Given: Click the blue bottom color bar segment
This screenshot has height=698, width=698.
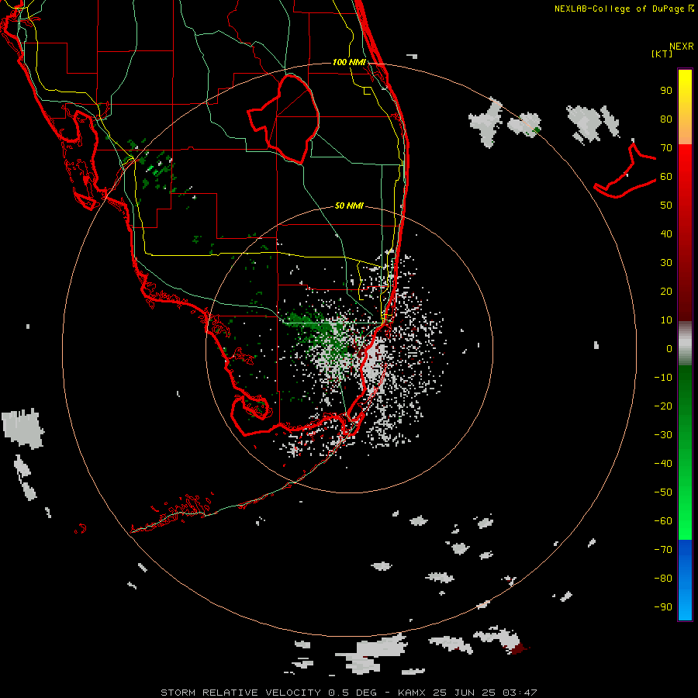Looking at the screenshot, I should click(685, 580).
